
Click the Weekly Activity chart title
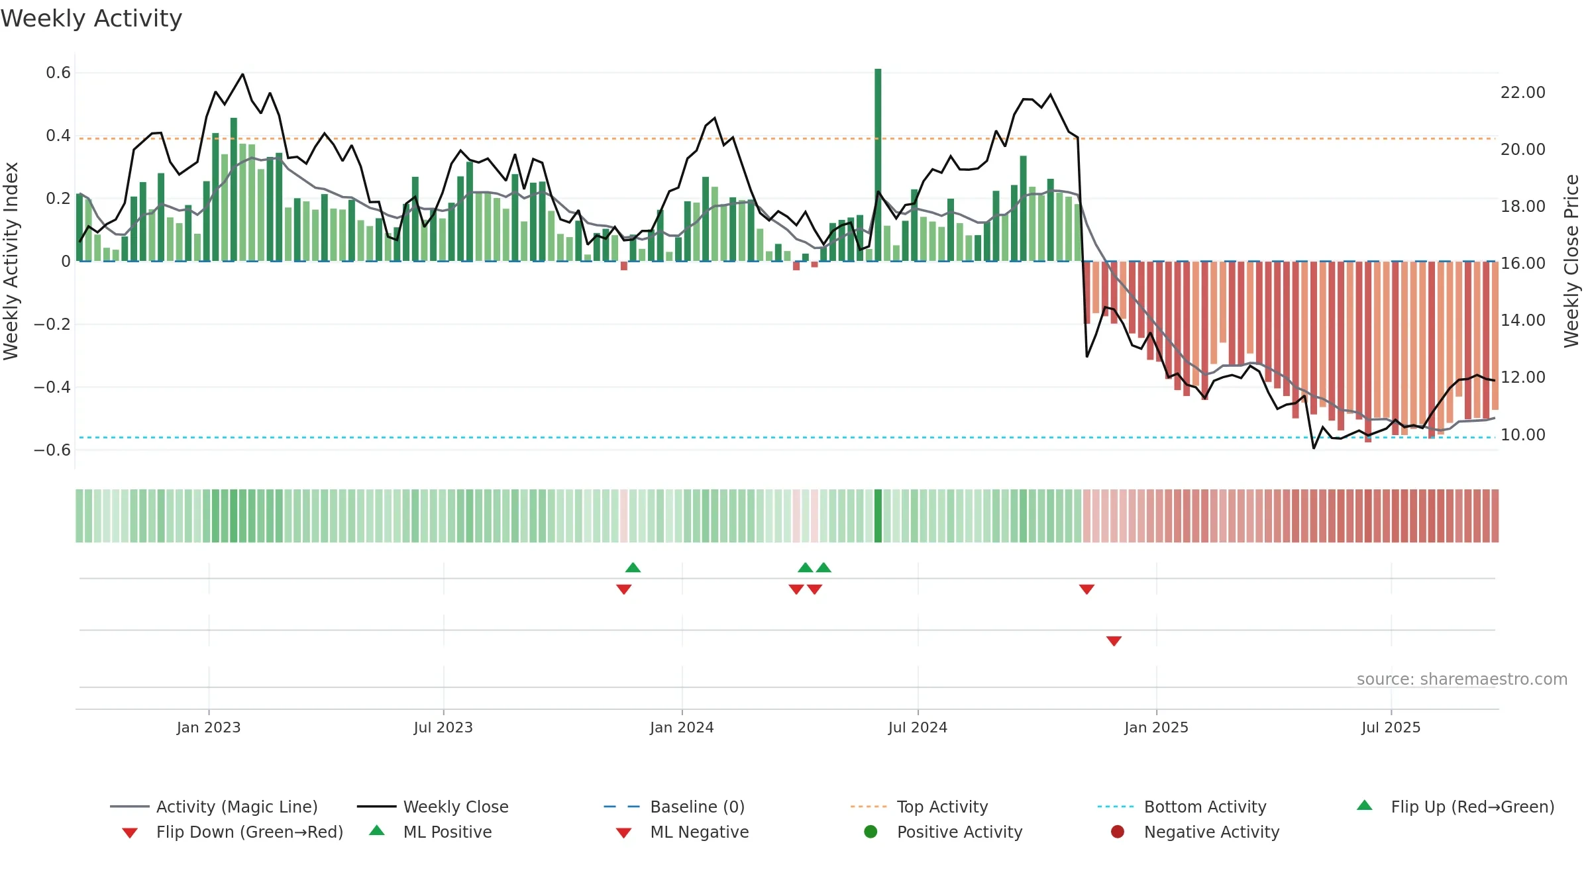[91, 19]
